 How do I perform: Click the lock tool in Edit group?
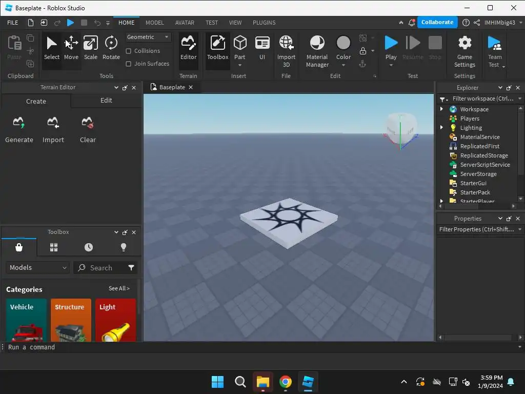click(362, 51)
